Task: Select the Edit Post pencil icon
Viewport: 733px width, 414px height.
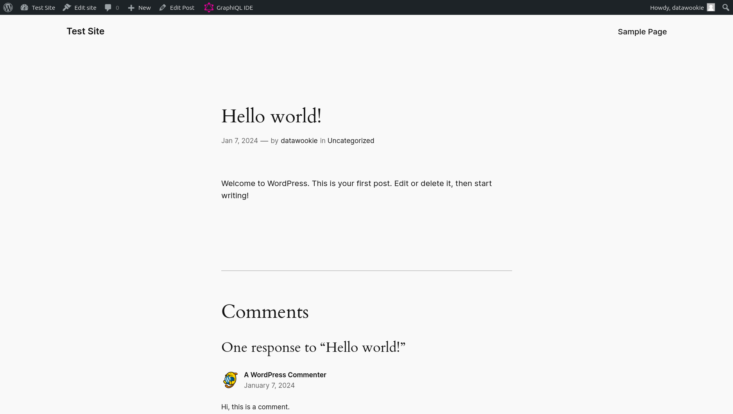Action: (x=163, y=7)
